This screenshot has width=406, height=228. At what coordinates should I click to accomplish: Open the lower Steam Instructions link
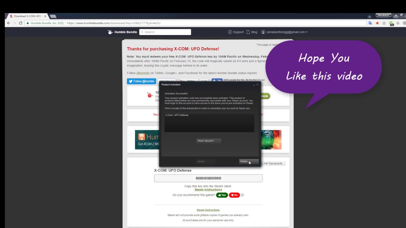pos(208,210)
